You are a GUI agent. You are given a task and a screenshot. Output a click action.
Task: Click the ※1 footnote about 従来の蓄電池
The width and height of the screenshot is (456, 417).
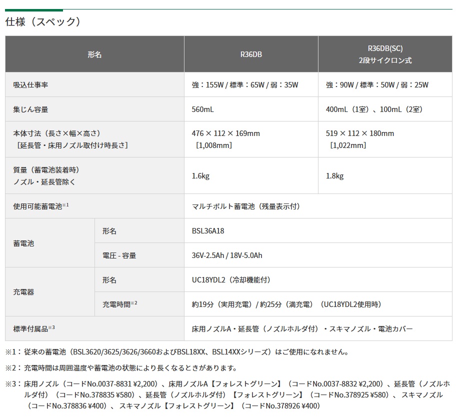pos(177,352)
